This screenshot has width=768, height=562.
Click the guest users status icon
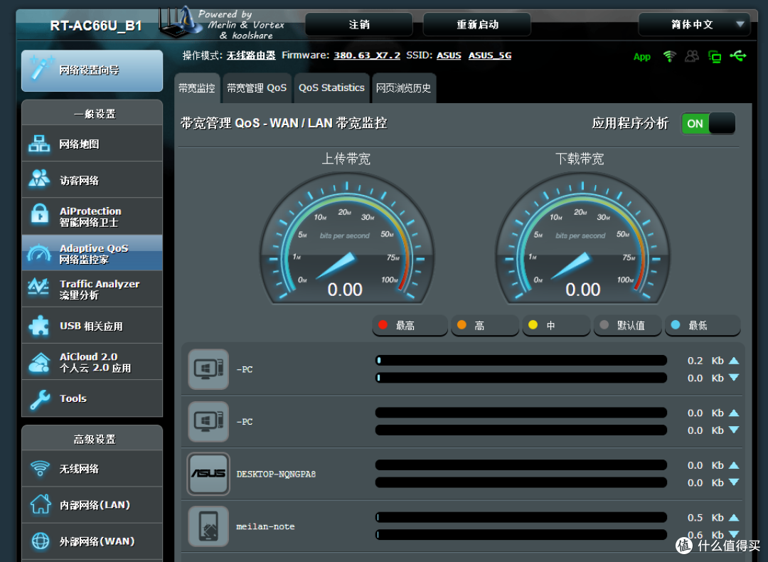692,56
